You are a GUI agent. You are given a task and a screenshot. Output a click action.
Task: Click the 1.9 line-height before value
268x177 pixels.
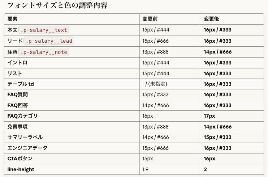click(x=145, y=169)
